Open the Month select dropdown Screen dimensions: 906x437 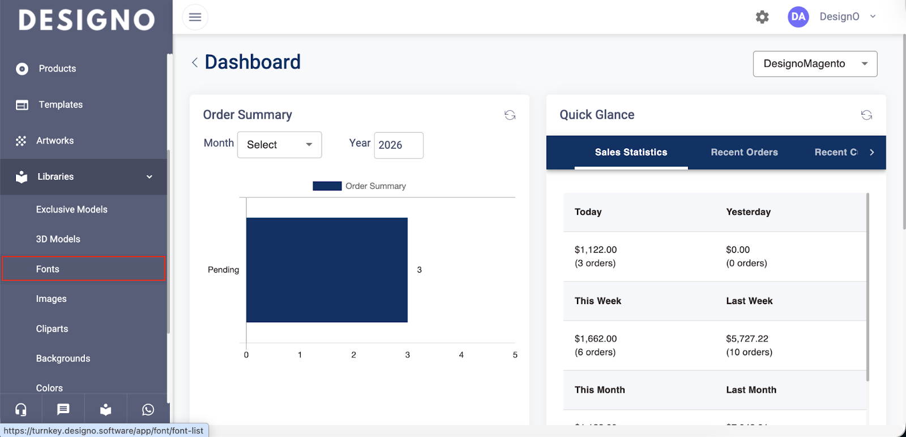(x=280, y=145)
